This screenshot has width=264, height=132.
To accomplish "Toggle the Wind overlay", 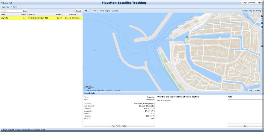I will coord(95,11).
